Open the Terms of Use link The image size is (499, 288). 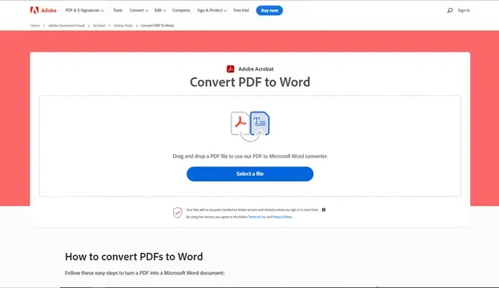click(257, 217)
